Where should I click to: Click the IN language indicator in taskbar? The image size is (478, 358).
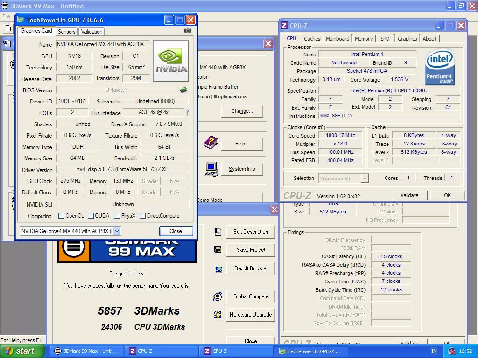[x=434, y=351]
